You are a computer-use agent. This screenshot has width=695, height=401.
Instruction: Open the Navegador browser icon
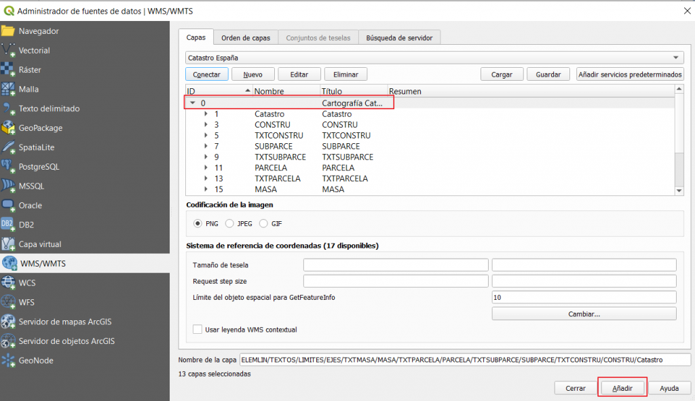pyautogui.click(x=8, y=31)
